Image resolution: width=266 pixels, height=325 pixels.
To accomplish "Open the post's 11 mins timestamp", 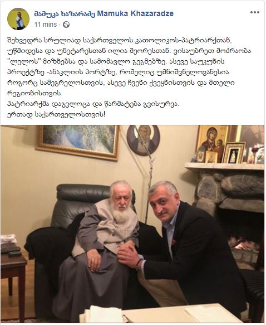I will 46,25.
